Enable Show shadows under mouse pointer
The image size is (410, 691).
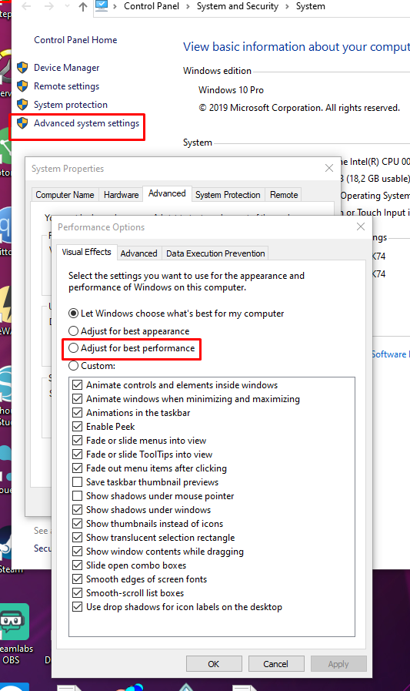(x=78, y=496)
